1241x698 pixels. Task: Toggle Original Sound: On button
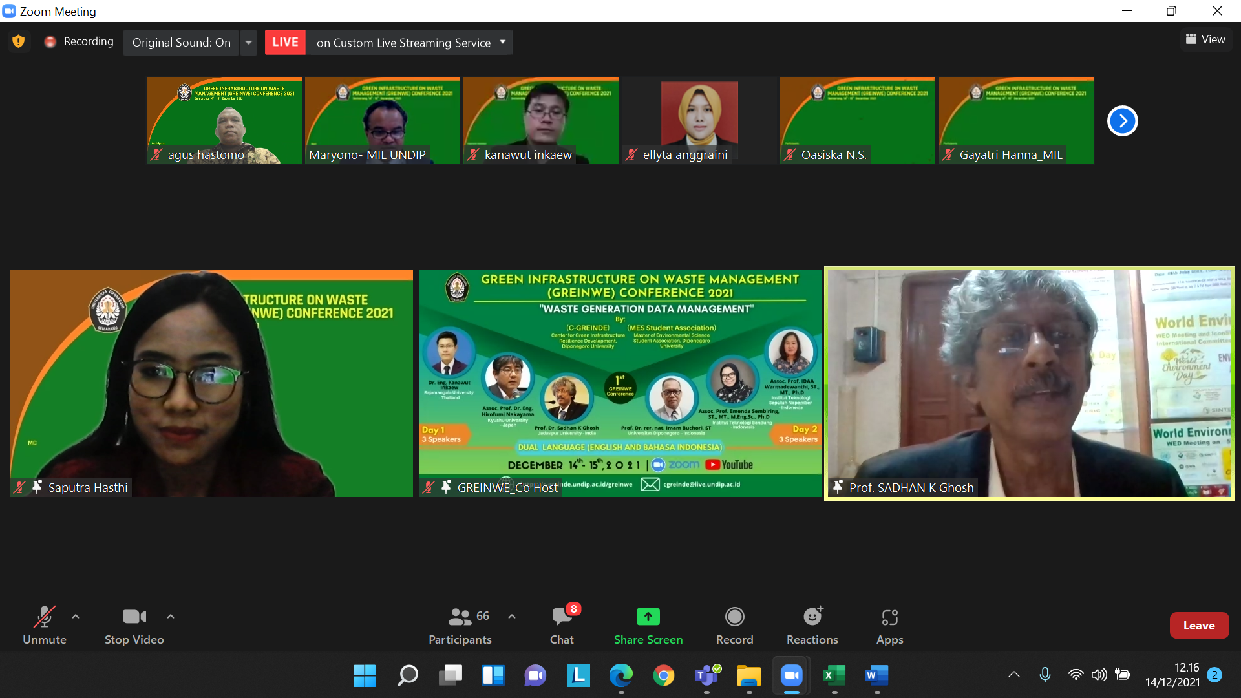click(x=181, y=43)
